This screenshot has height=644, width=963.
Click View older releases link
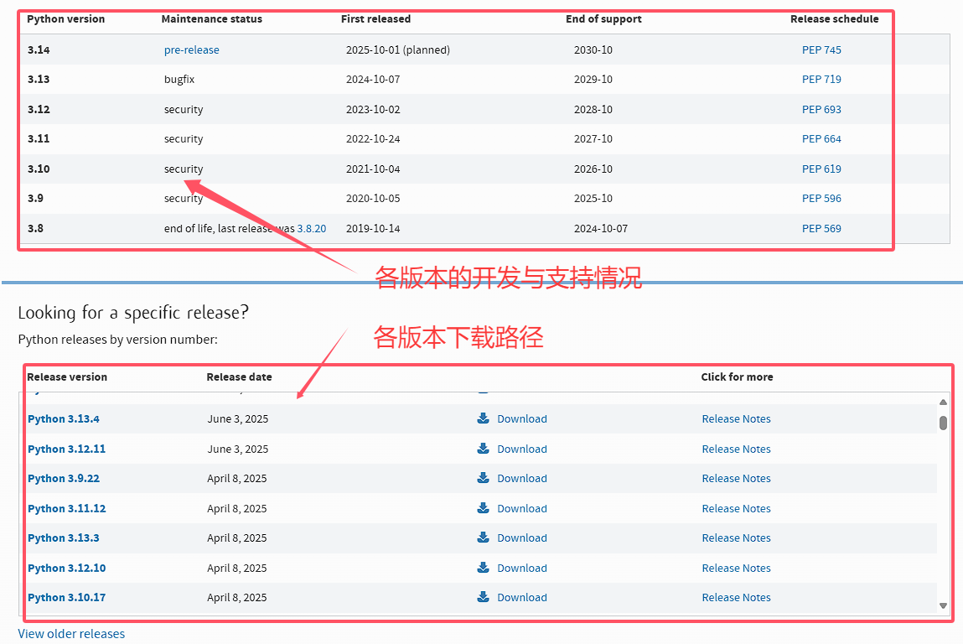[x=71, y=634]
